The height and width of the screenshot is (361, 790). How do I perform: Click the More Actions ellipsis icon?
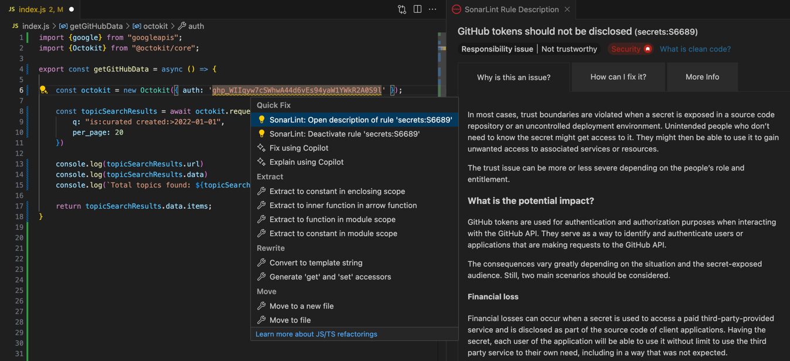[433, 9]
